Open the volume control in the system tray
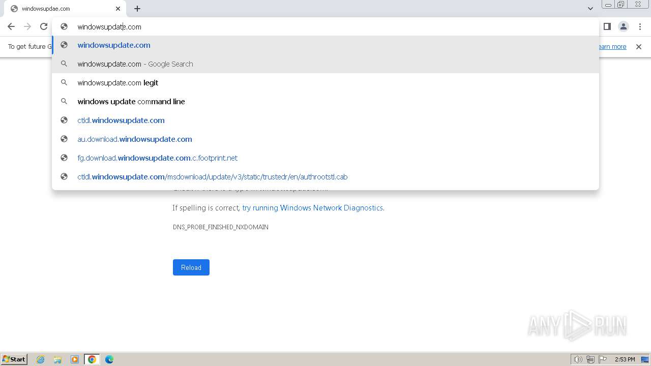 pos(578,359)
